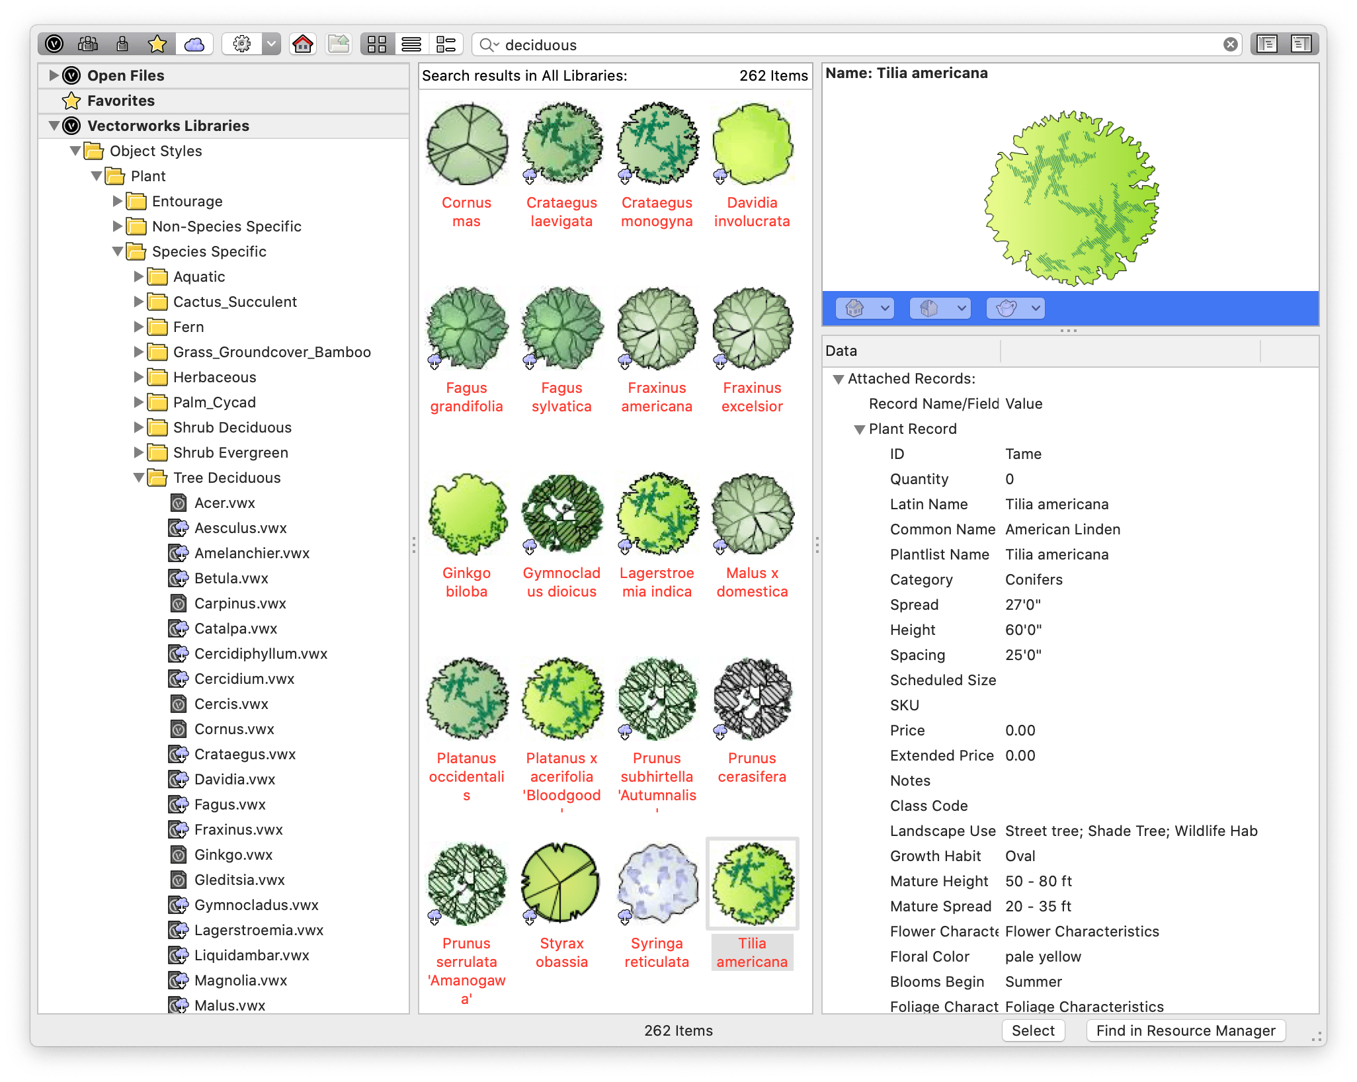
Task: Clear the deciduous search text
Action: point(1230,44)
